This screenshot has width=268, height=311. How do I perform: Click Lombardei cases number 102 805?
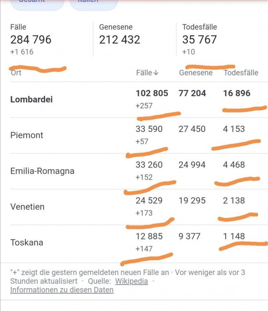152,93
